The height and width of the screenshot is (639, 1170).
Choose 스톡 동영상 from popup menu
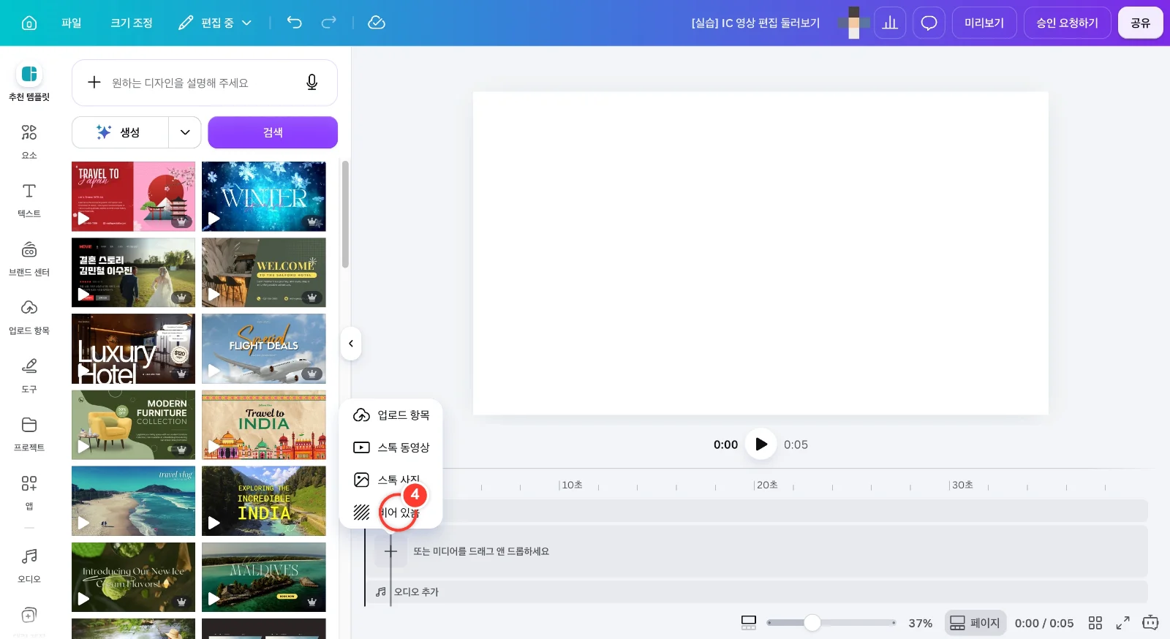[x=391, y=447]
